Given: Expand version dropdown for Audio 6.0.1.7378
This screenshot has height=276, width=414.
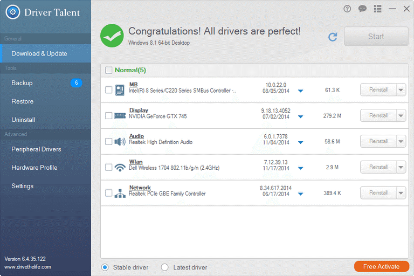Looking at the screenshot, I should 300,142.
